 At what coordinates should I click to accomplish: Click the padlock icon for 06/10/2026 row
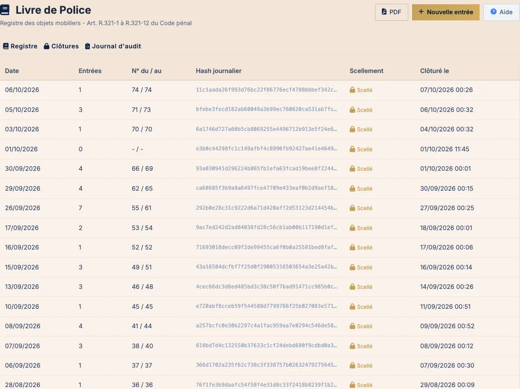tap(352, 90)
